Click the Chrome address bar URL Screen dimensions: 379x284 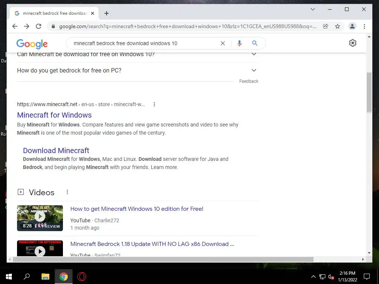coord(188,26)
